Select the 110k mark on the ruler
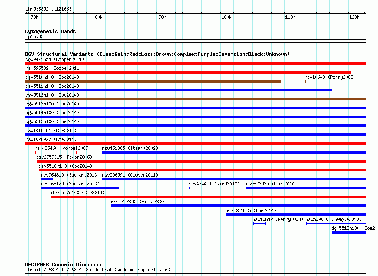 coord(290,17)
